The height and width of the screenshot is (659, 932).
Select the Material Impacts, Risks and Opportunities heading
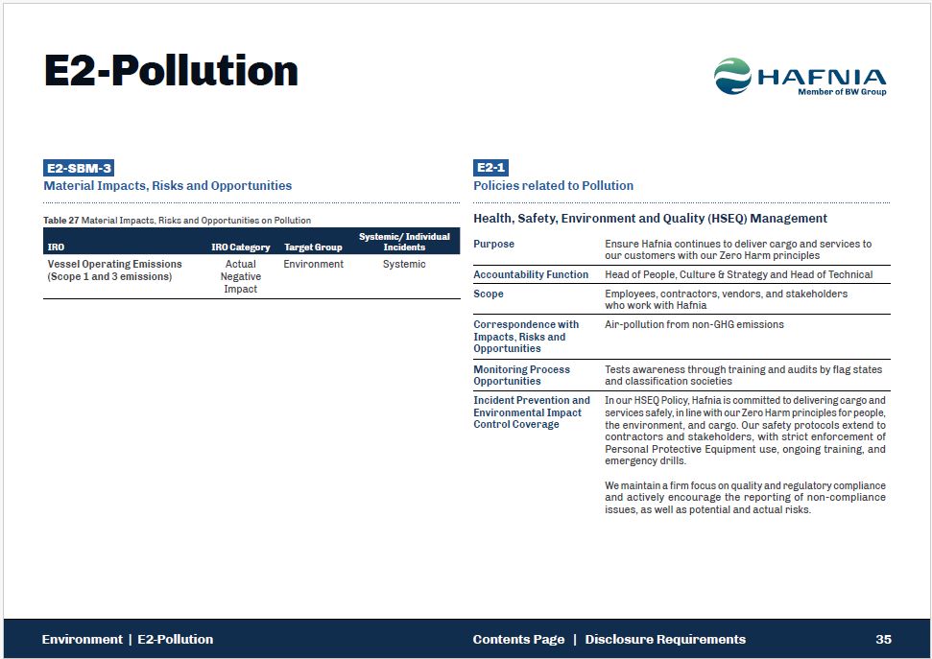pyautogui.click(x=167, y=186)
